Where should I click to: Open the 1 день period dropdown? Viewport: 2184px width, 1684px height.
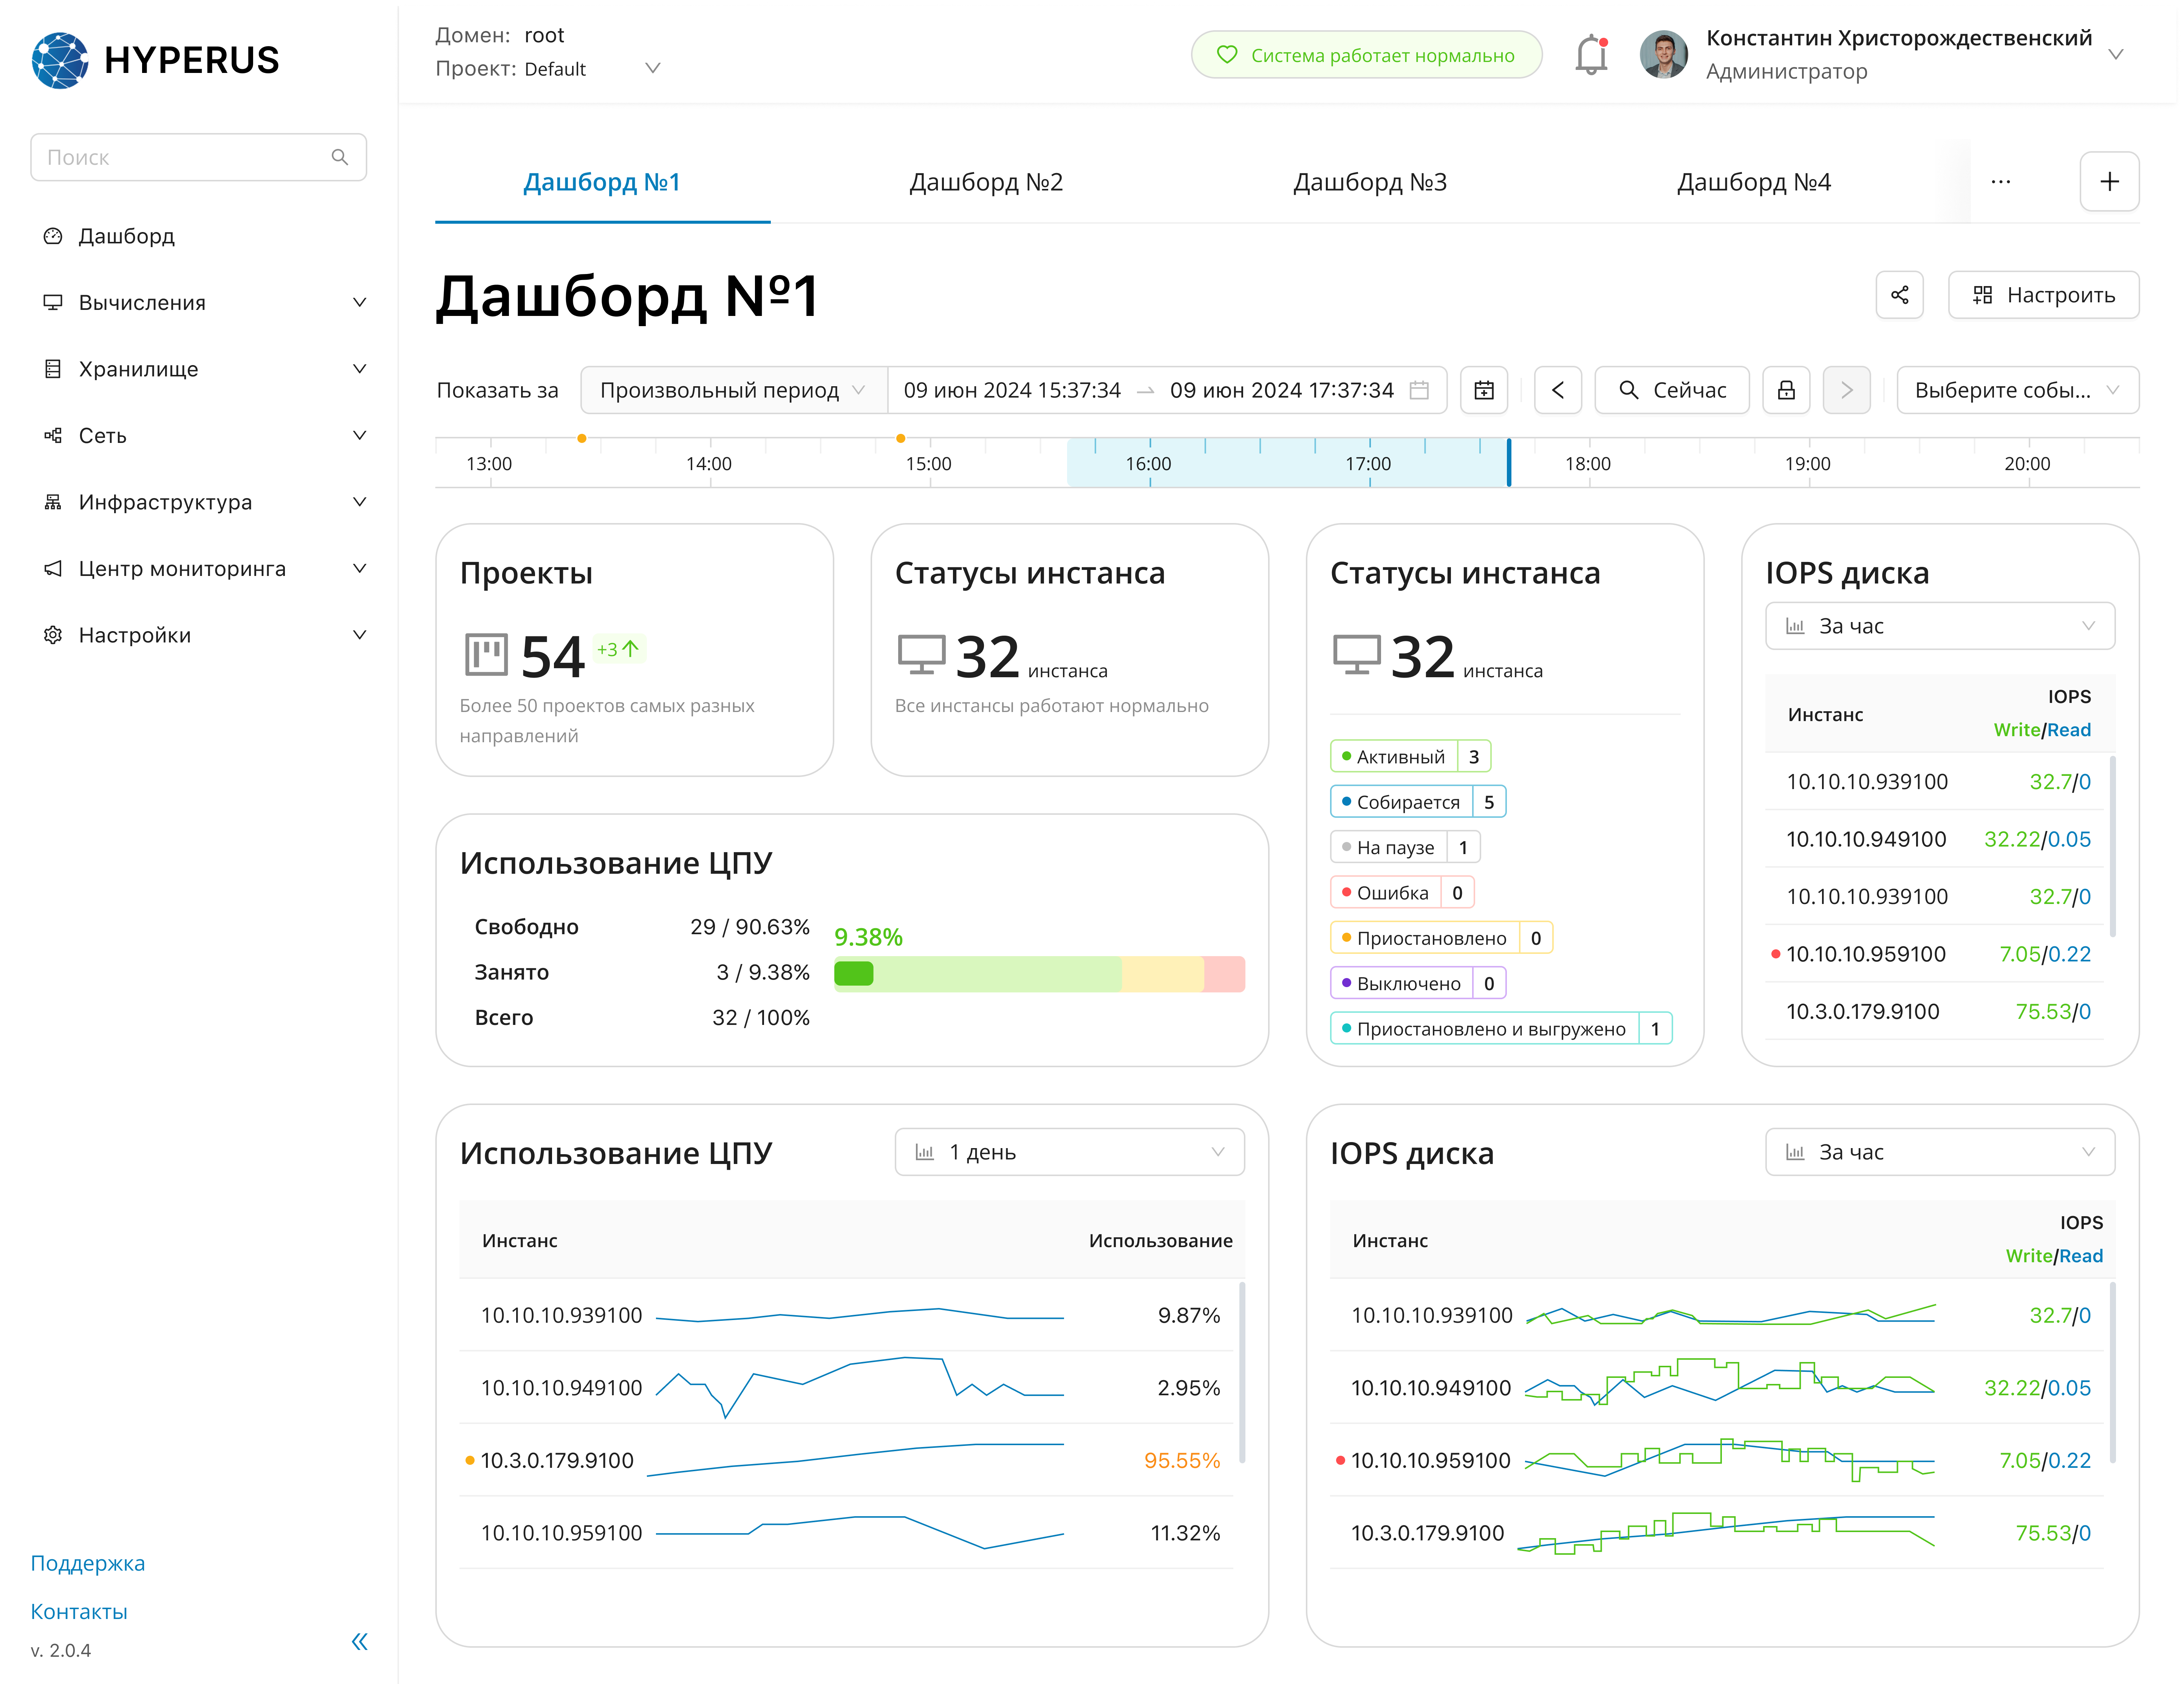[x=1070, y=1152]
